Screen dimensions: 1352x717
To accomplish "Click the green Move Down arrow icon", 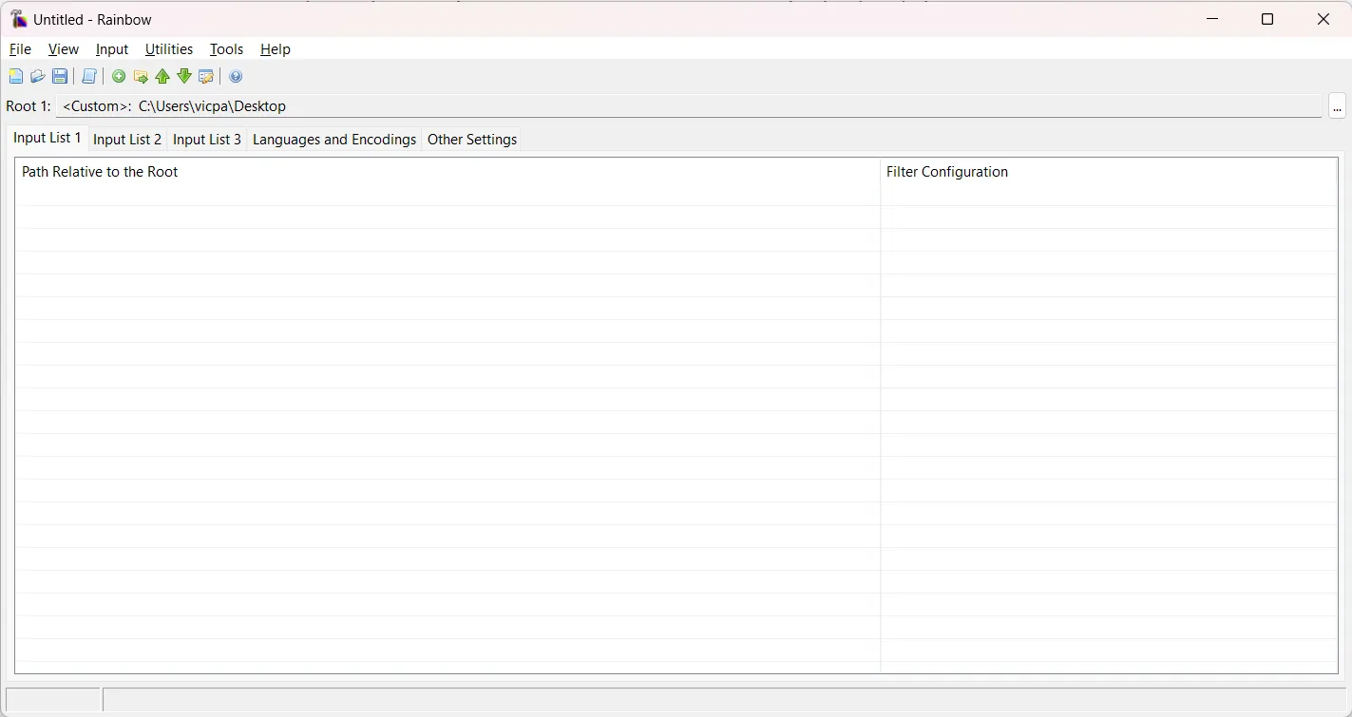I will click(x=184, y=77).
